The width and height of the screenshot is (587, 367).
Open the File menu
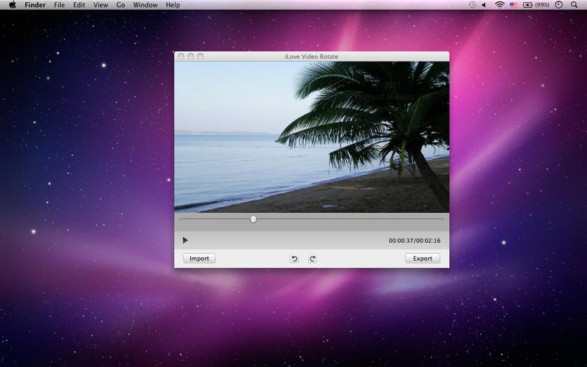click(x=59, y=5)
